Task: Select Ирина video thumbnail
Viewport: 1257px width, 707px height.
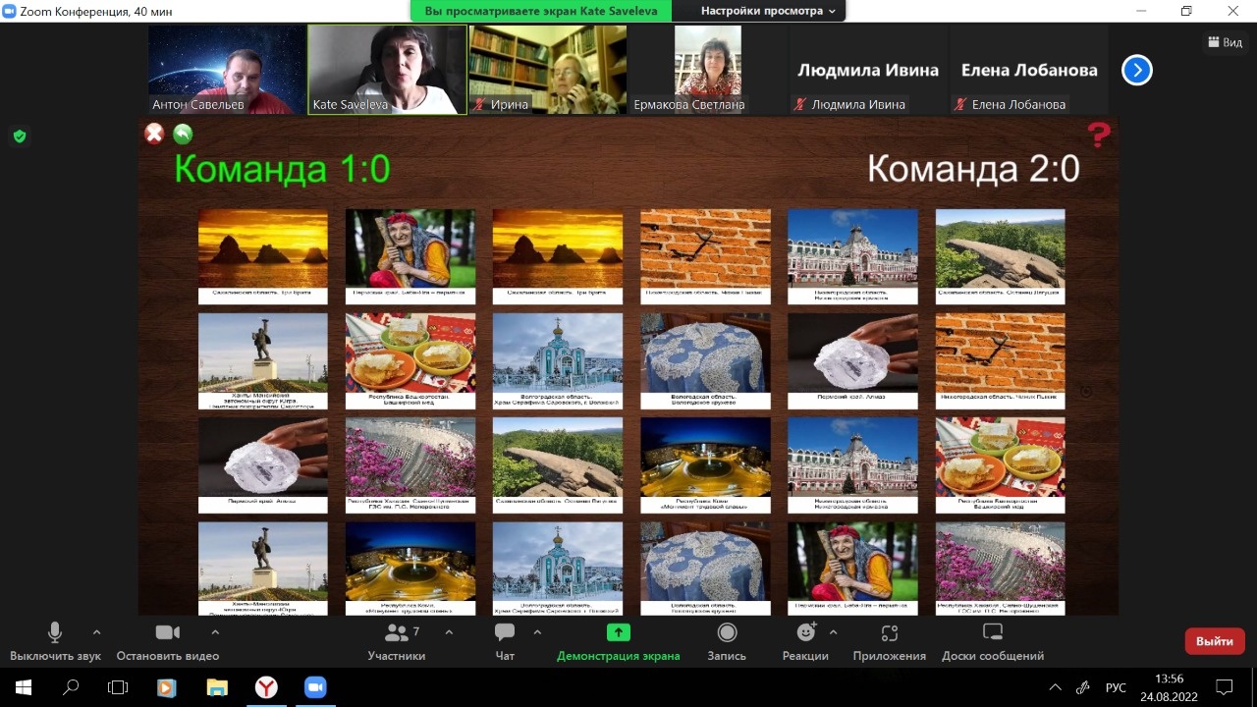Action: pyautogui.click(x=548, y=70)
